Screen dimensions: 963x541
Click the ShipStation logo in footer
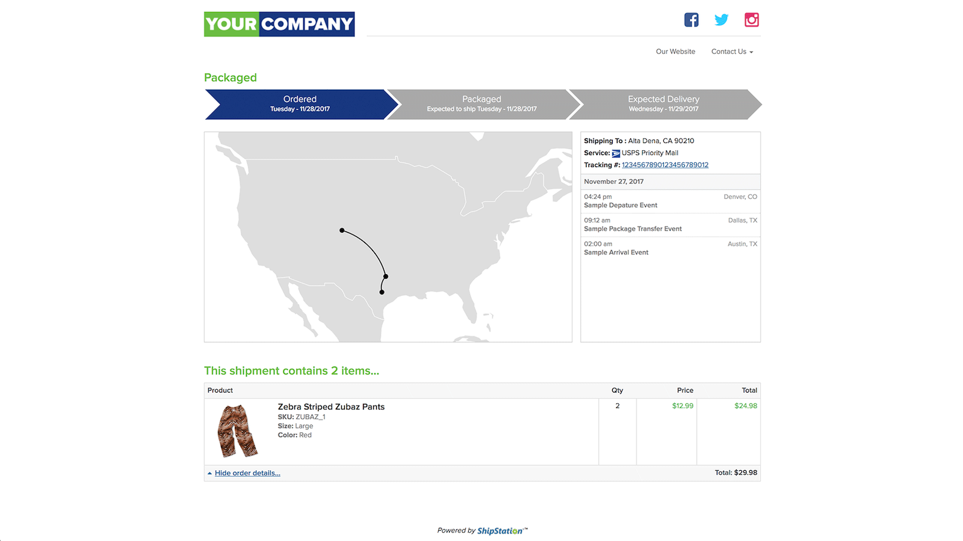[x=500, y=531]
